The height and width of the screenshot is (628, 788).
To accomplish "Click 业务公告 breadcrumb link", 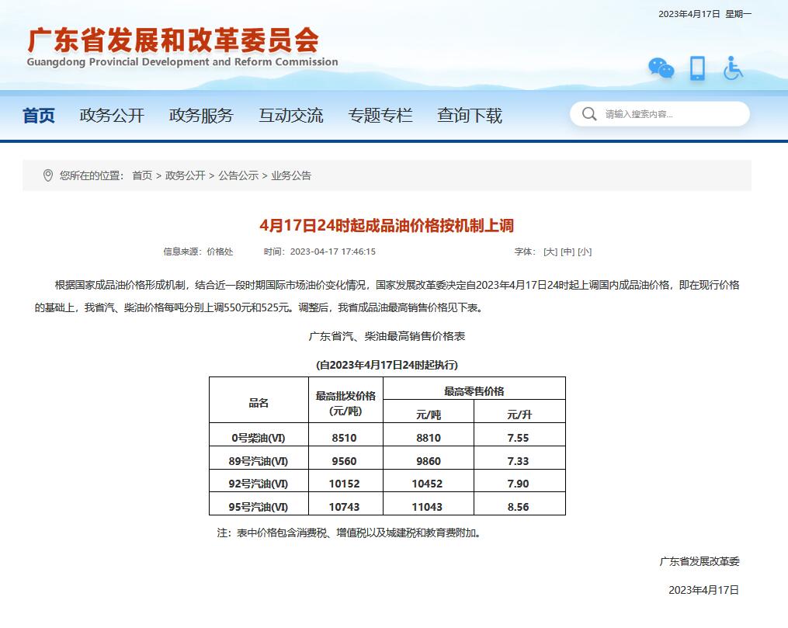I will pyautogui.click(x=291, y=175).
